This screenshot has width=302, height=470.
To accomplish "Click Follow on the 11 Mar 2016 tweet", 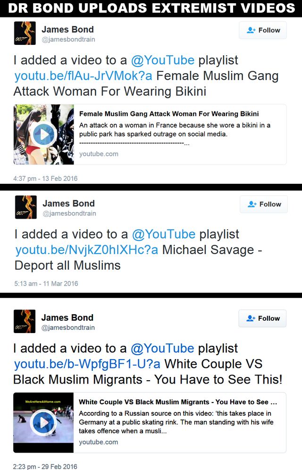I will [263, 204].
